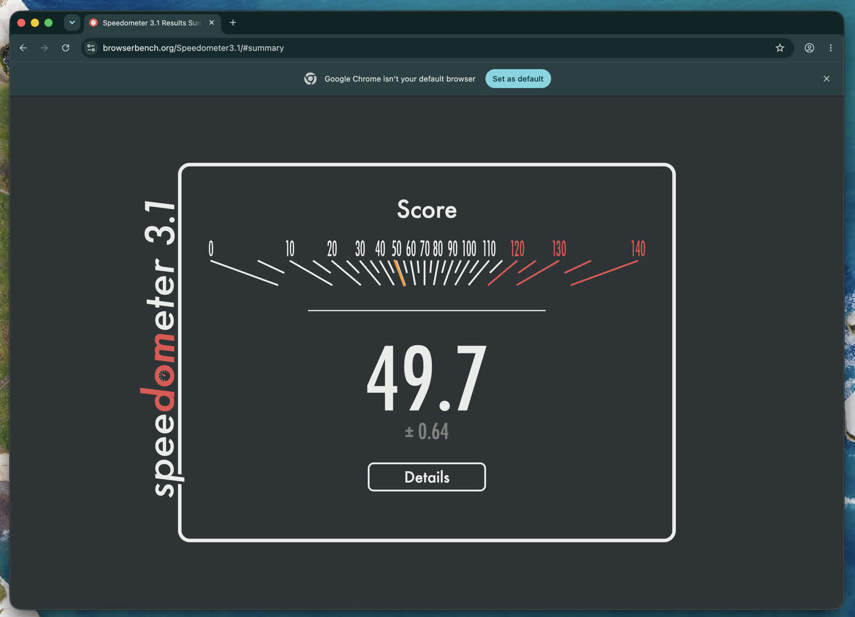
Task: View site information icon in address bar
Action: (91, 48)
